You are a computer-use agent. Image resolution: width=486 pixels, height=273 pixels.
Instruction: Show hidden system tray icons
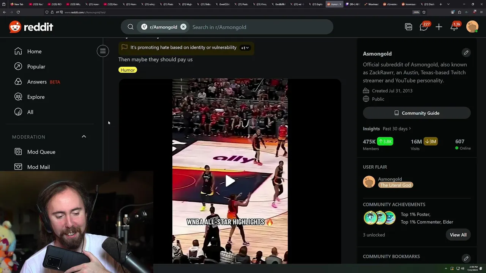click(x=446, y=268)
